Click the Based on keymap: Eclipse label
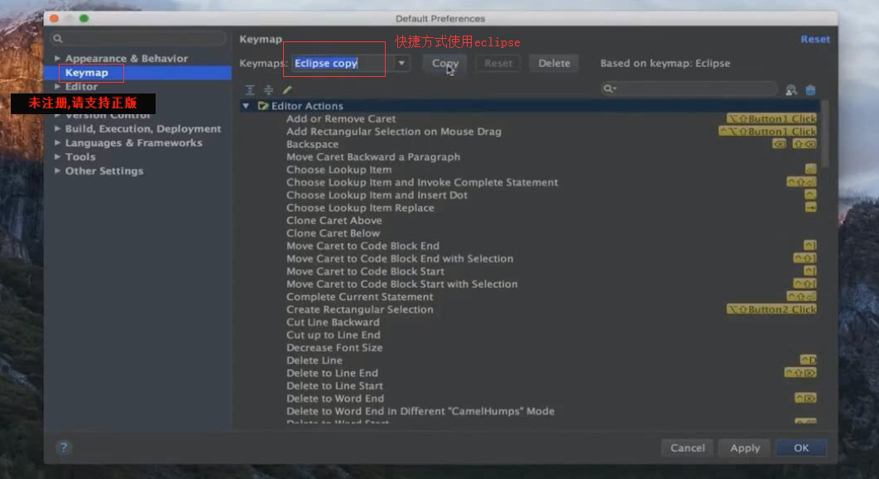879x479 pixels. coord(665,64)
